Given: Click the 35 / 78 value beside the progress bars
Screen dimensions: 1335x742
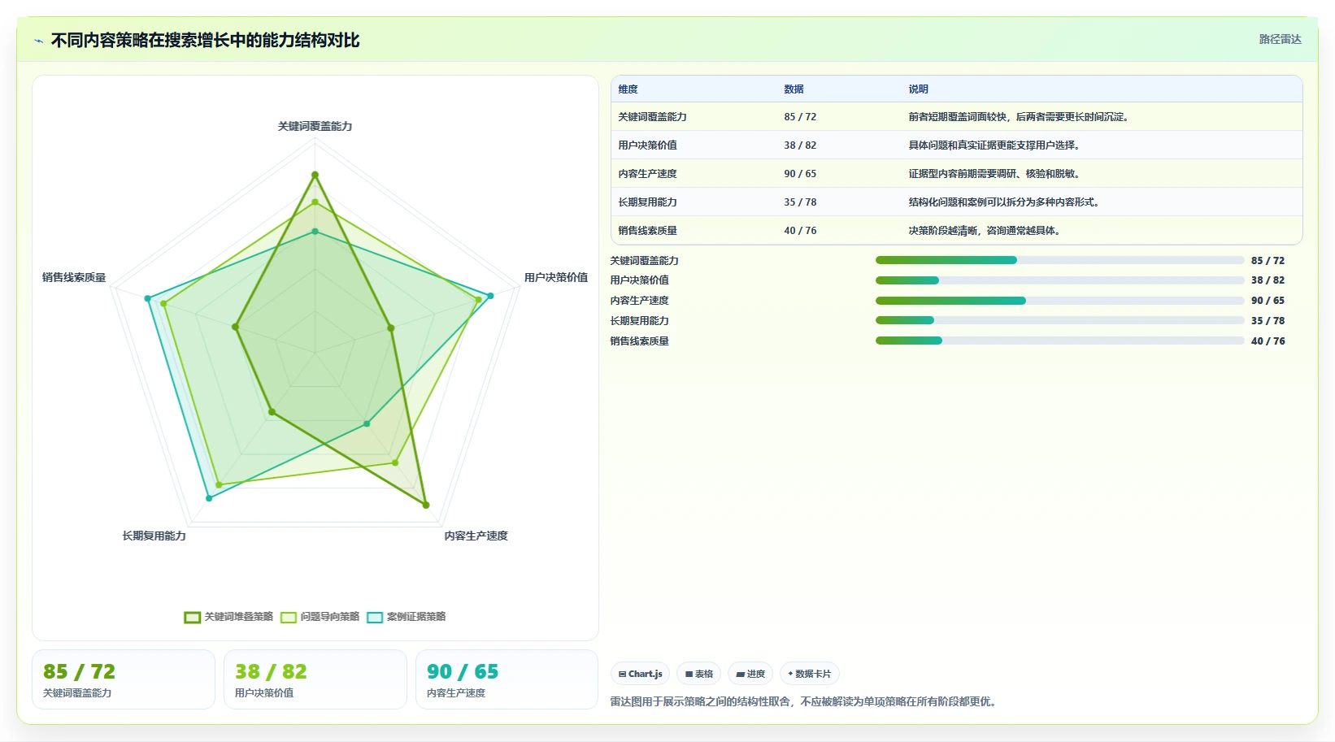Looking at the screenshot, I should point(1268,321).
